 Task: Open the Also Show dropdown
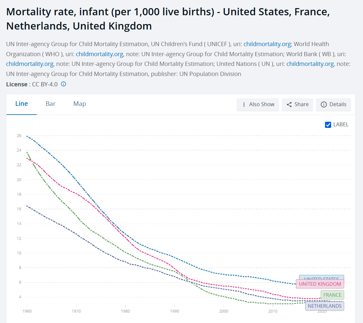[258, 105]
